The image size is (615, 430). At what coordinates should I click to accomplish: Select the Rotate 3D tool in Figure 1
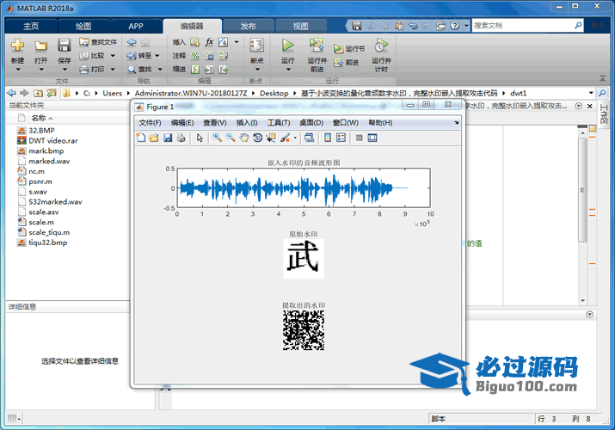257,138
